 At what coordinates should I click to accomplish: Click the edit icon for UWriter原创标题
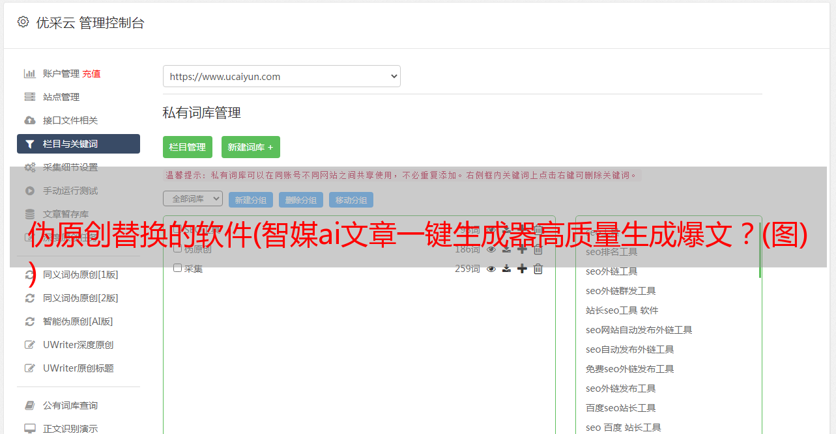(x=30, y=368)
